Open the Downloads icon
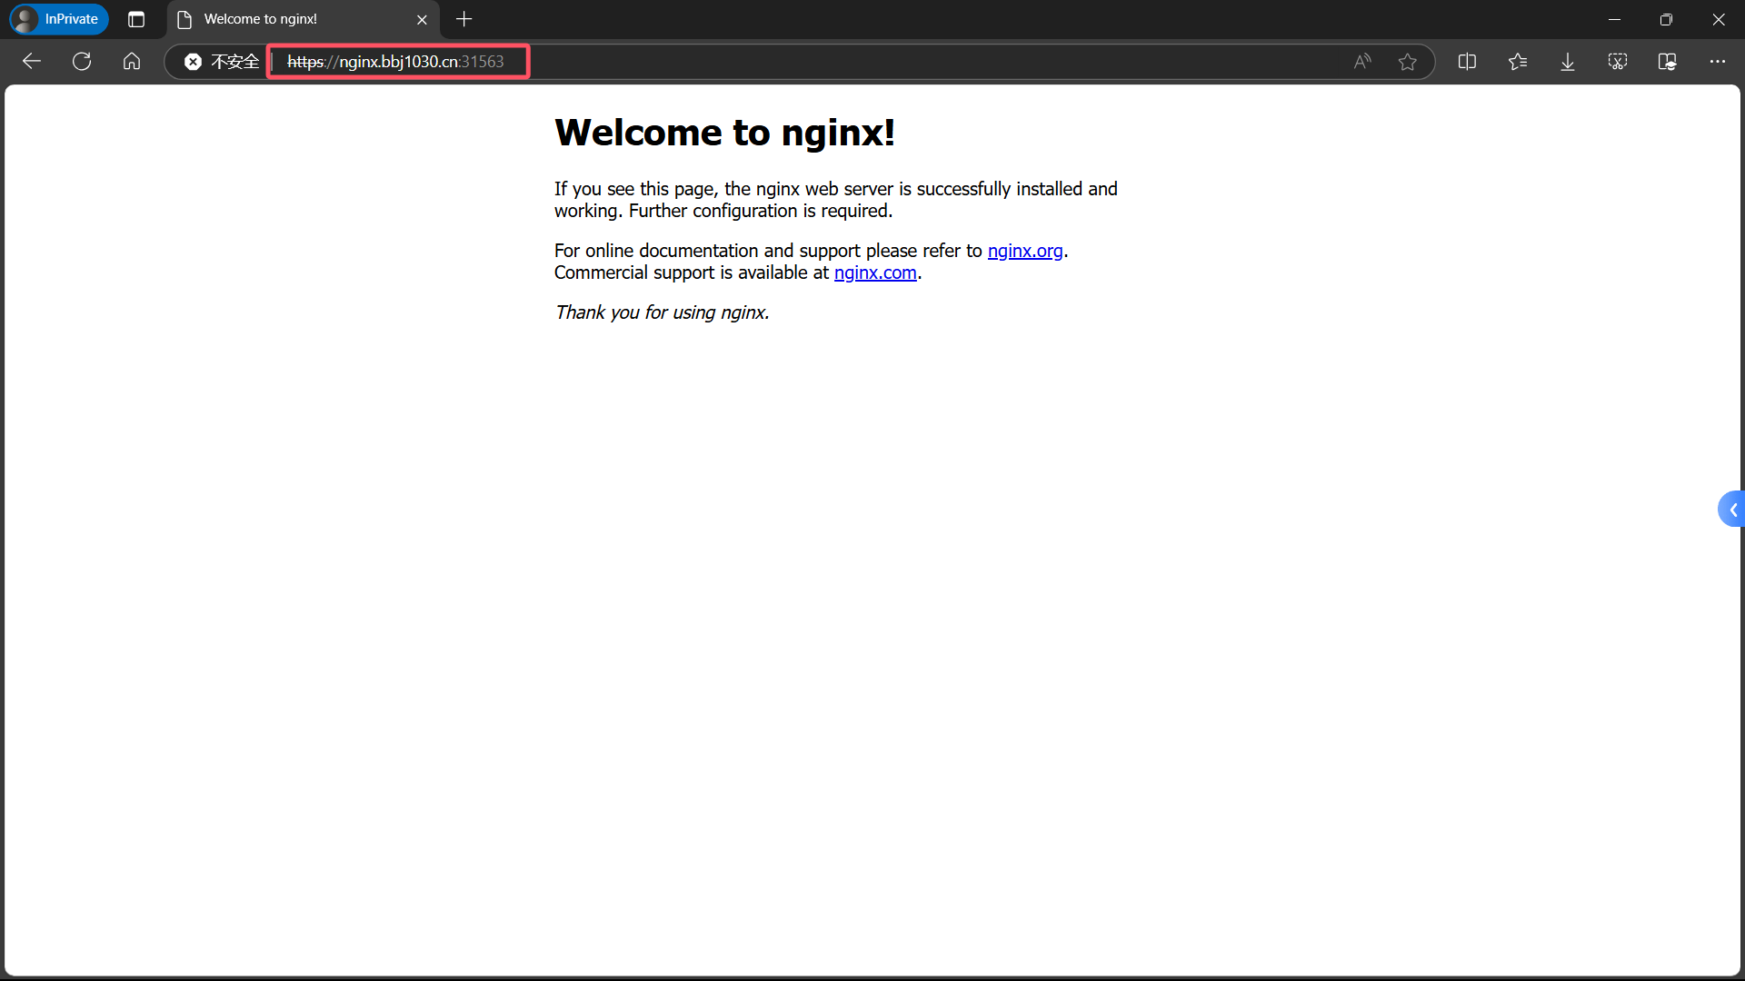 point(1568,62)
